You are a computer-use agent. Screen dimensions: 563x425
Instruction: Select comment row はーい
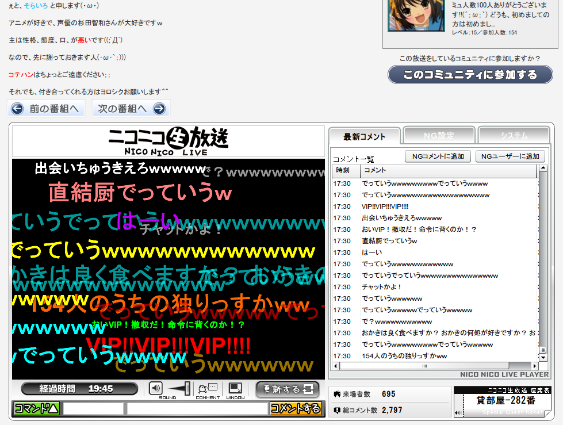(435, 252)
